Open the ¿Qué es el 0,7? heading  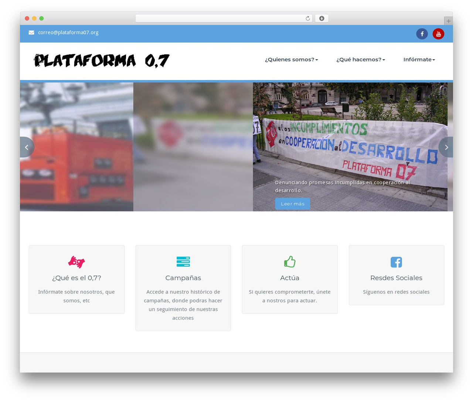click(x=76, y=278)
